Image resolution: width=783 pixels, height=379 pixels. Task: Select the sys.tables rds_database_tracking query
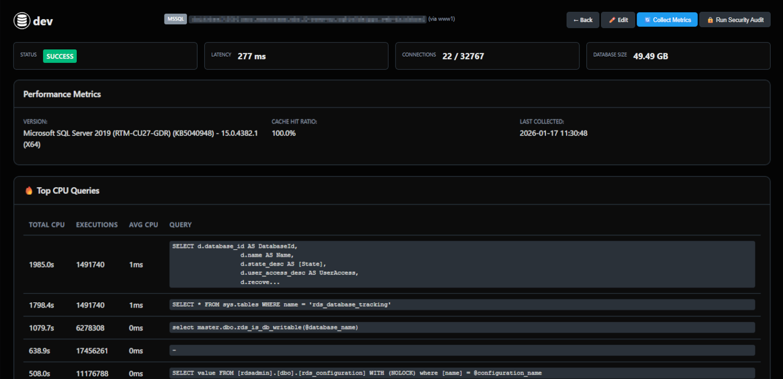[461, 305]
